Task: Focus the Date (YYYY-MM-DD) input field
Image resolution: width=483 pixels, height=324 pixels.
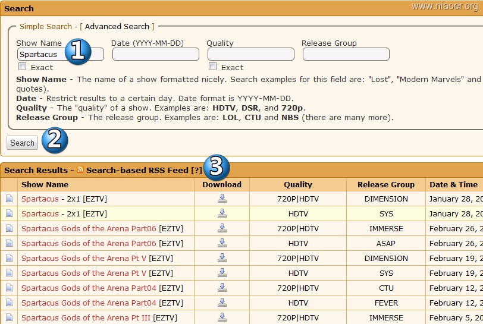Action: coord(155,54)
